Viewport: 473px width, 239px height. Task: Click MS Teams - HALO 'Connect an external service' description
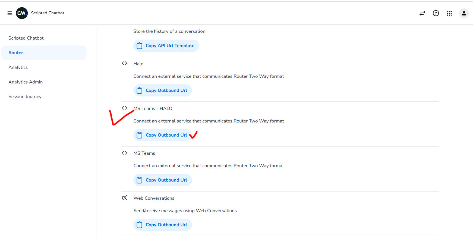point(209,121)
